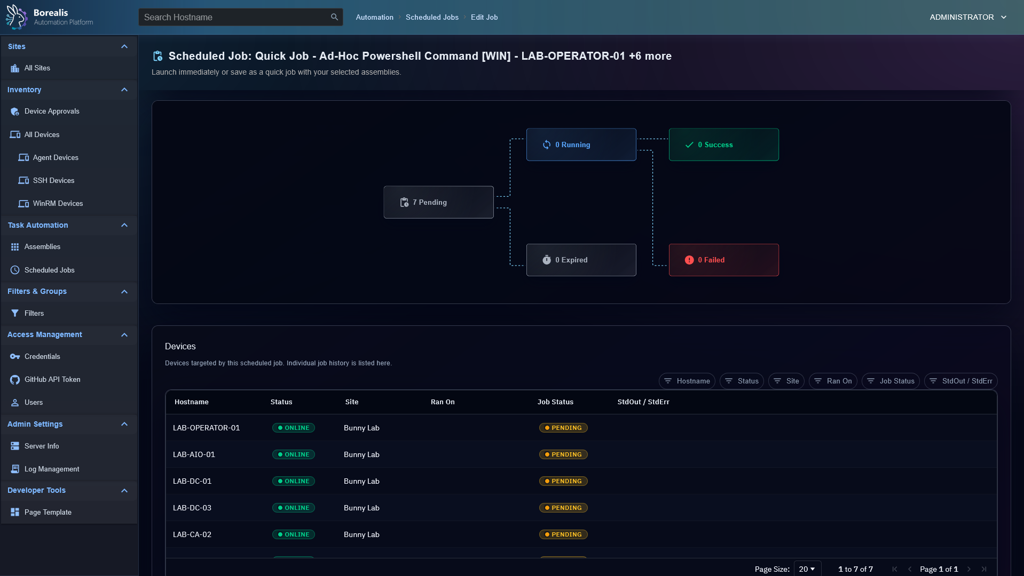Image resolution: width=1024 pixels, height=576 pixels.
Task: Open Server Info in sidebar
Action: pos(42,446)
